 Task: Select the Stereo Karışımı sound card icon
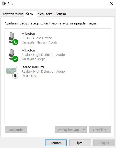12,72
